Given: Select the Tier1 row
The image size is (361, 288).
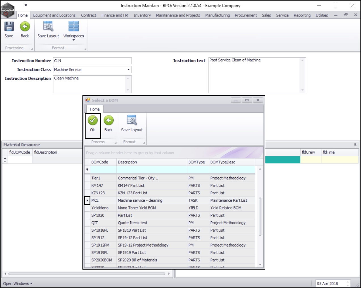Looking at the screenshot, I should [x=170, y=178].
